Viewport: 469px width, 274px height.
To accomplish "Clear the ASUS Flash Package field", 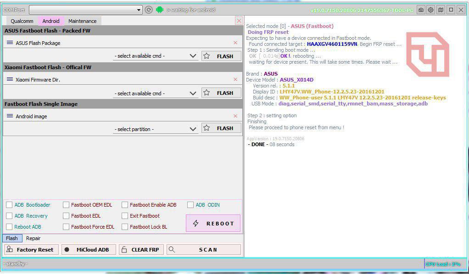I will tap(235, 43).
